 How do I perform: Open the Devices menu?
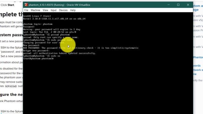pyautogui.click(x=63, y=10)
